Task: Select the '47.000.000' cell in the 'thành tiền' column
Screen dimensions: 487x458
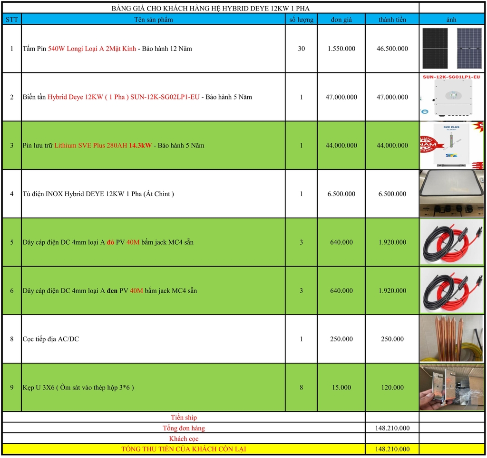Action: (x=392, y=97)
